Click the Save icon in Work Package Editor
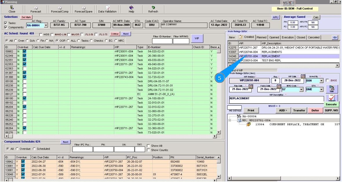The image size is (342, 182). [332, 89]
